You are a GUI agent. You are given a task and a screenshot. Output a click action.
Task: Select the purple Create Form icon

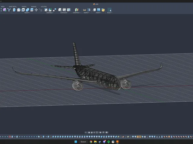pyautogui.click(x=5, y=10)
